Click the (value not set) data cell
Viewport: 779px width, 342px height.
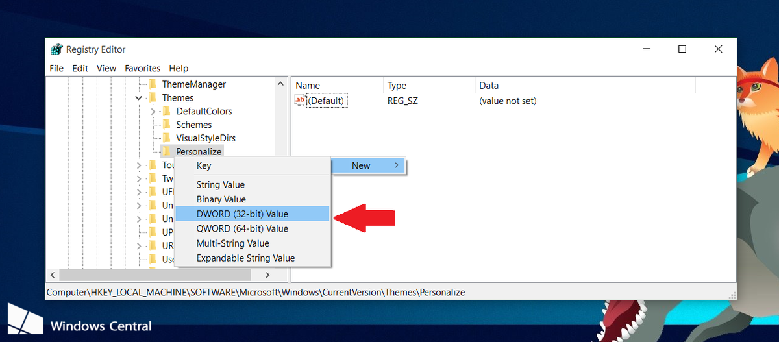tap(508, 101)
